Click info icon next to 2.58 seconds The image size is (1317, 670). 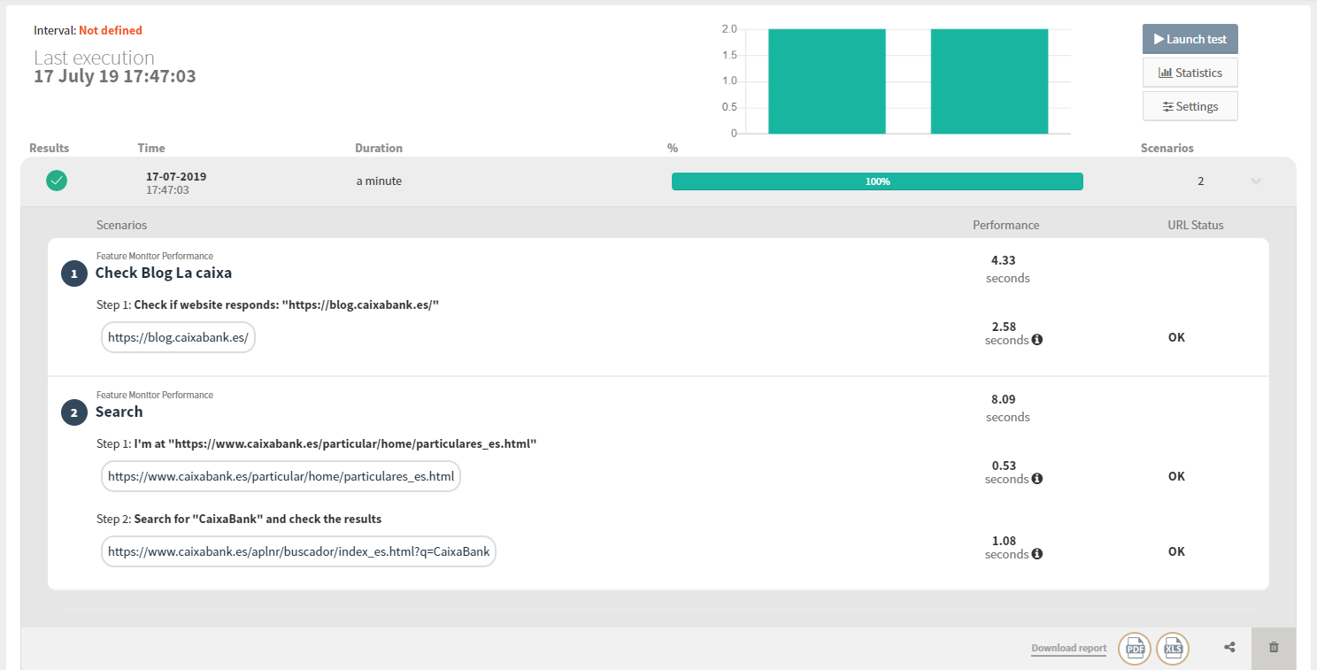(x=1037, y=340)
